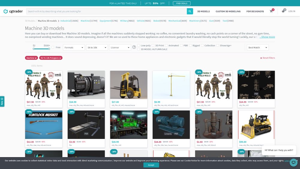
Task: Click the piggy bank credits icon
Action: tap(283, 11)
